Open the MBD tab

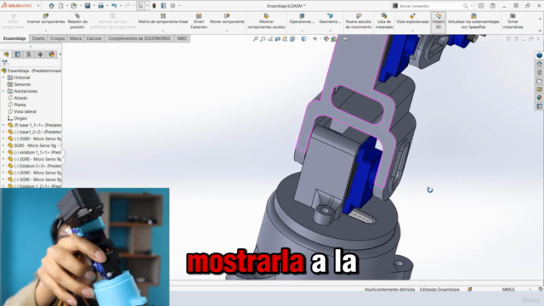tap(182, 38)
